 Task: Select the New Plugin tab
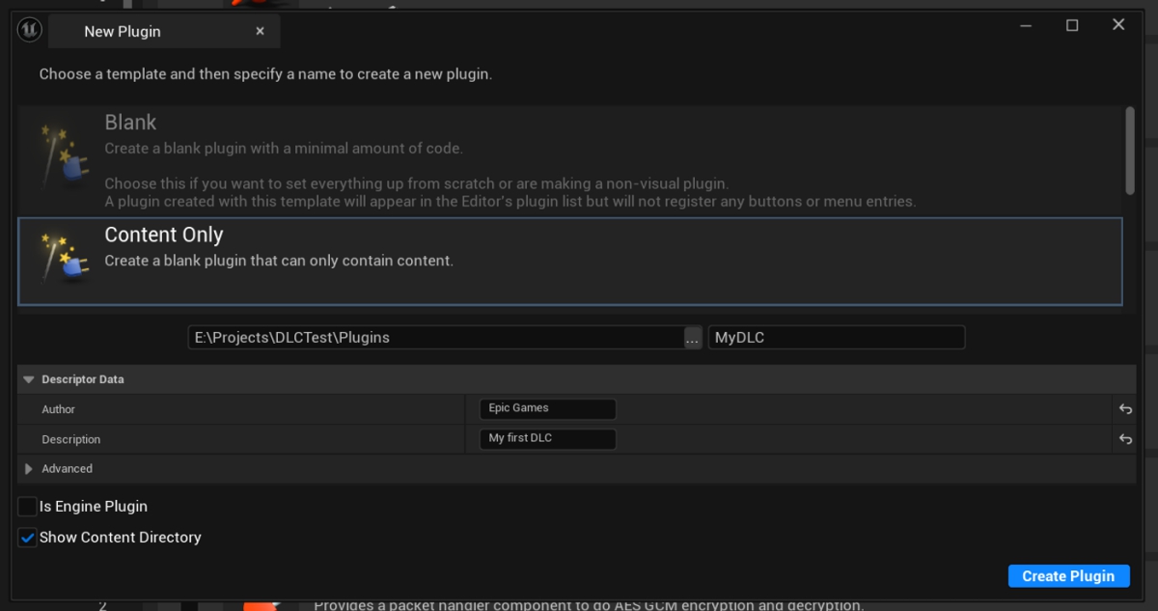point(164,31)
